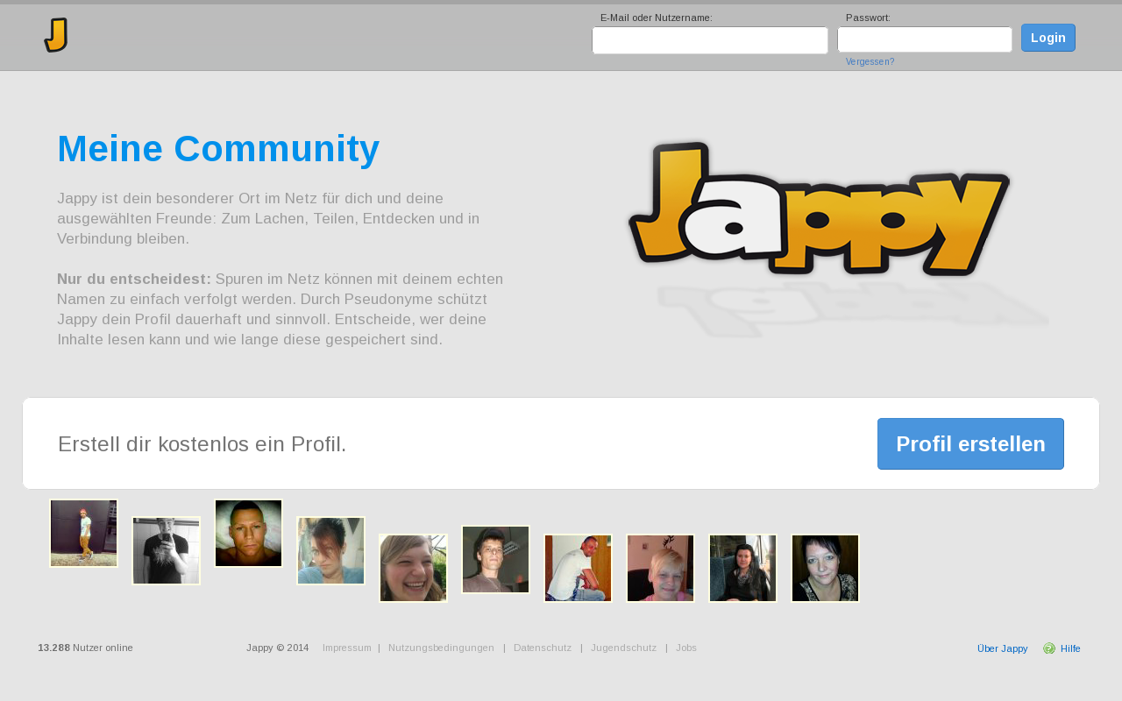Click the 'Nur du entscheidest:' bold text
This screenshot has height=701, width=1122.
pyautogui.click(x=134, y=279)
